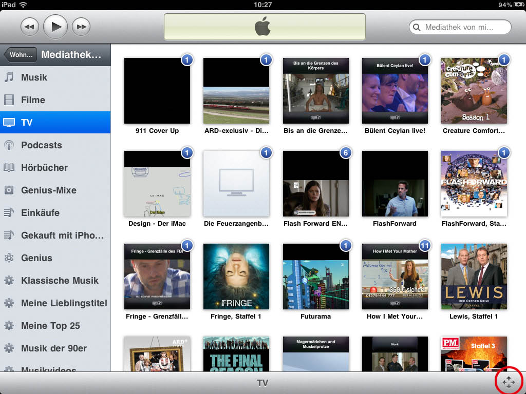Open the Meine Top 25 playlist
Image resolution: width=526 pixels, height=394 pixels.
pos(55,326)
